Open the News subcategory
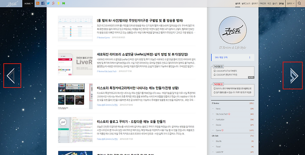The image size is (305, 155). click(x=218, y=109)
